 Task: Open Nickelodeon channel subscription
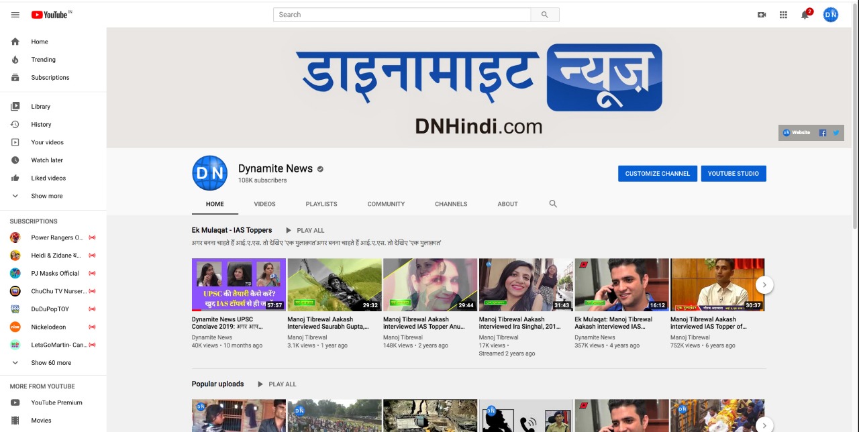[x=53, y=327]
